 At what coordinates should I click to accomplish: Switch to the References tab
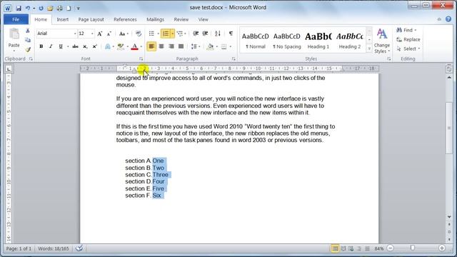click(125, 19)
